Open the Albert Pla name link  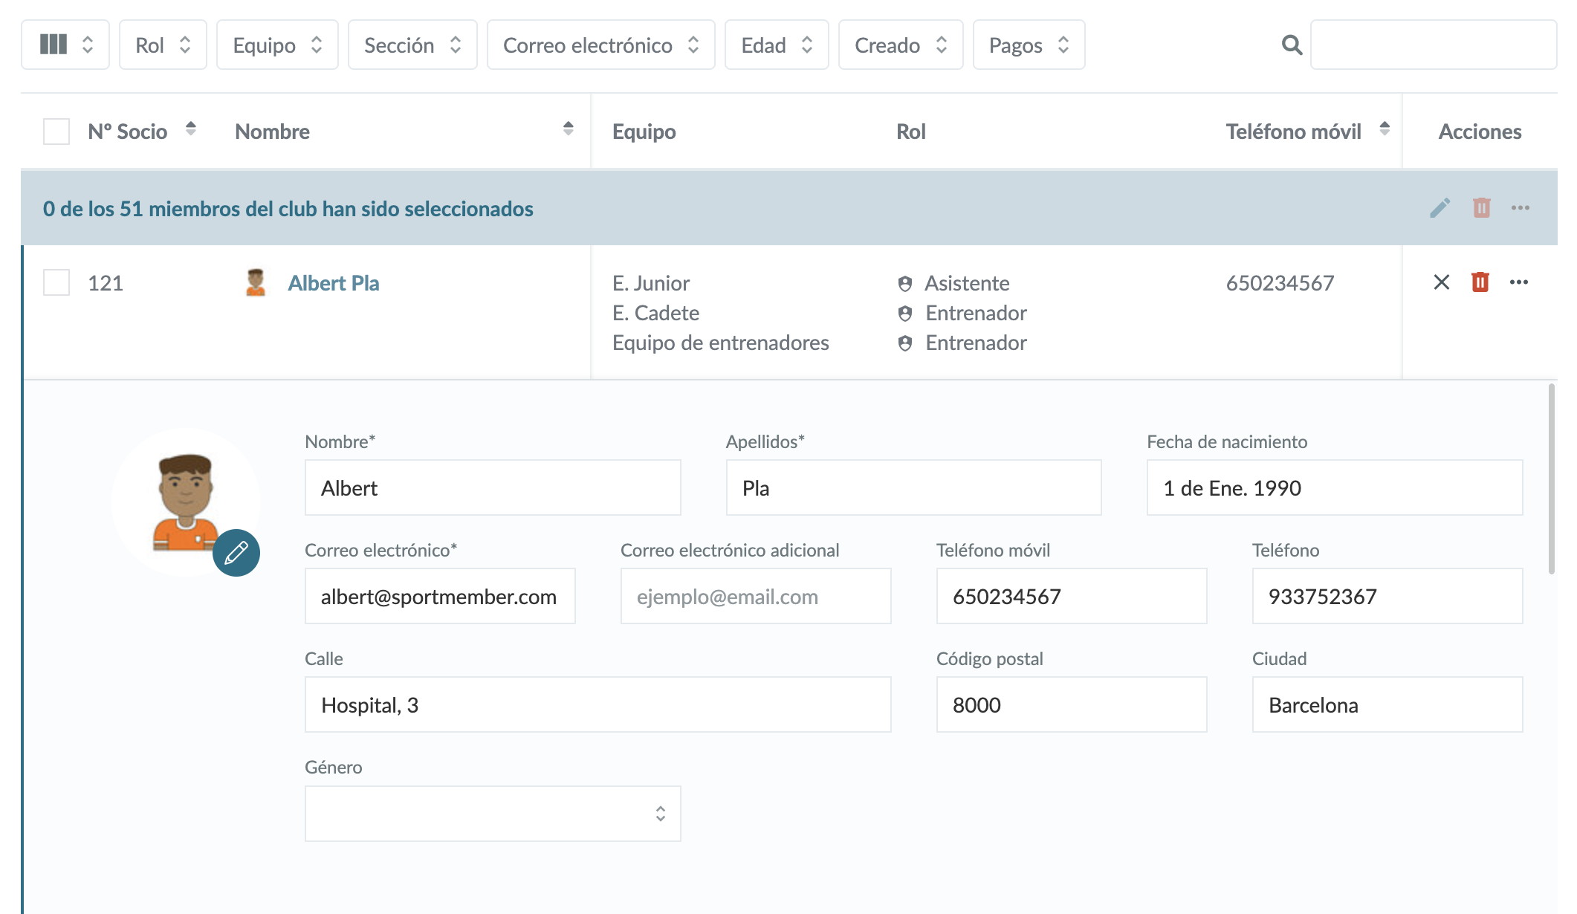click(x=333, y=283)
